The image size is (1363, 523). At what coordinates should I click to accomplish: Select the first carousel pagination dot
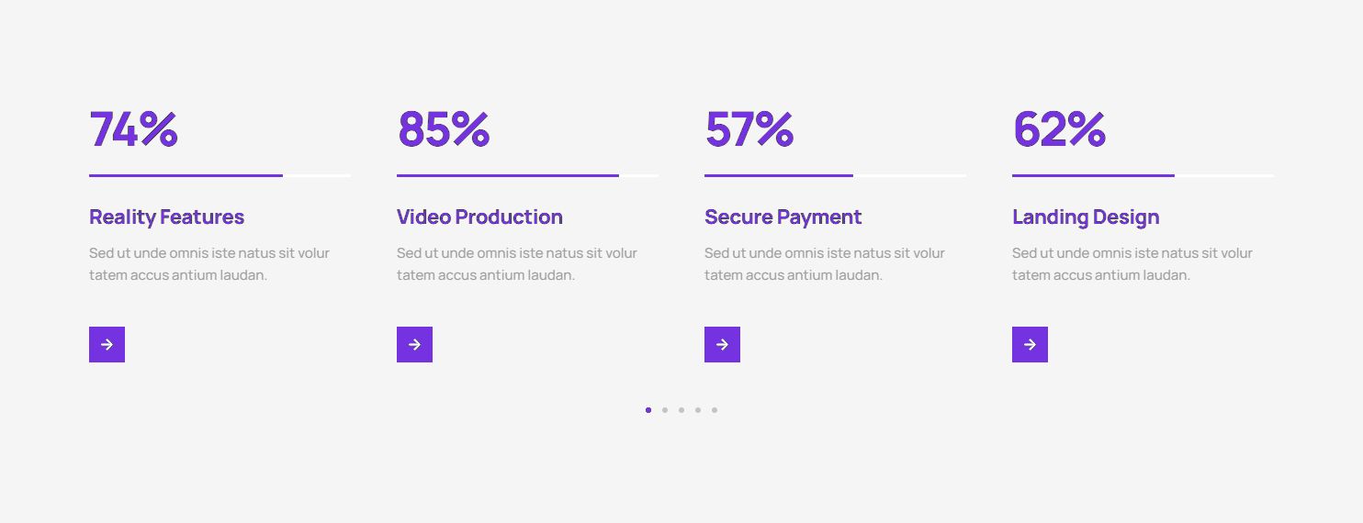(648, 410)
